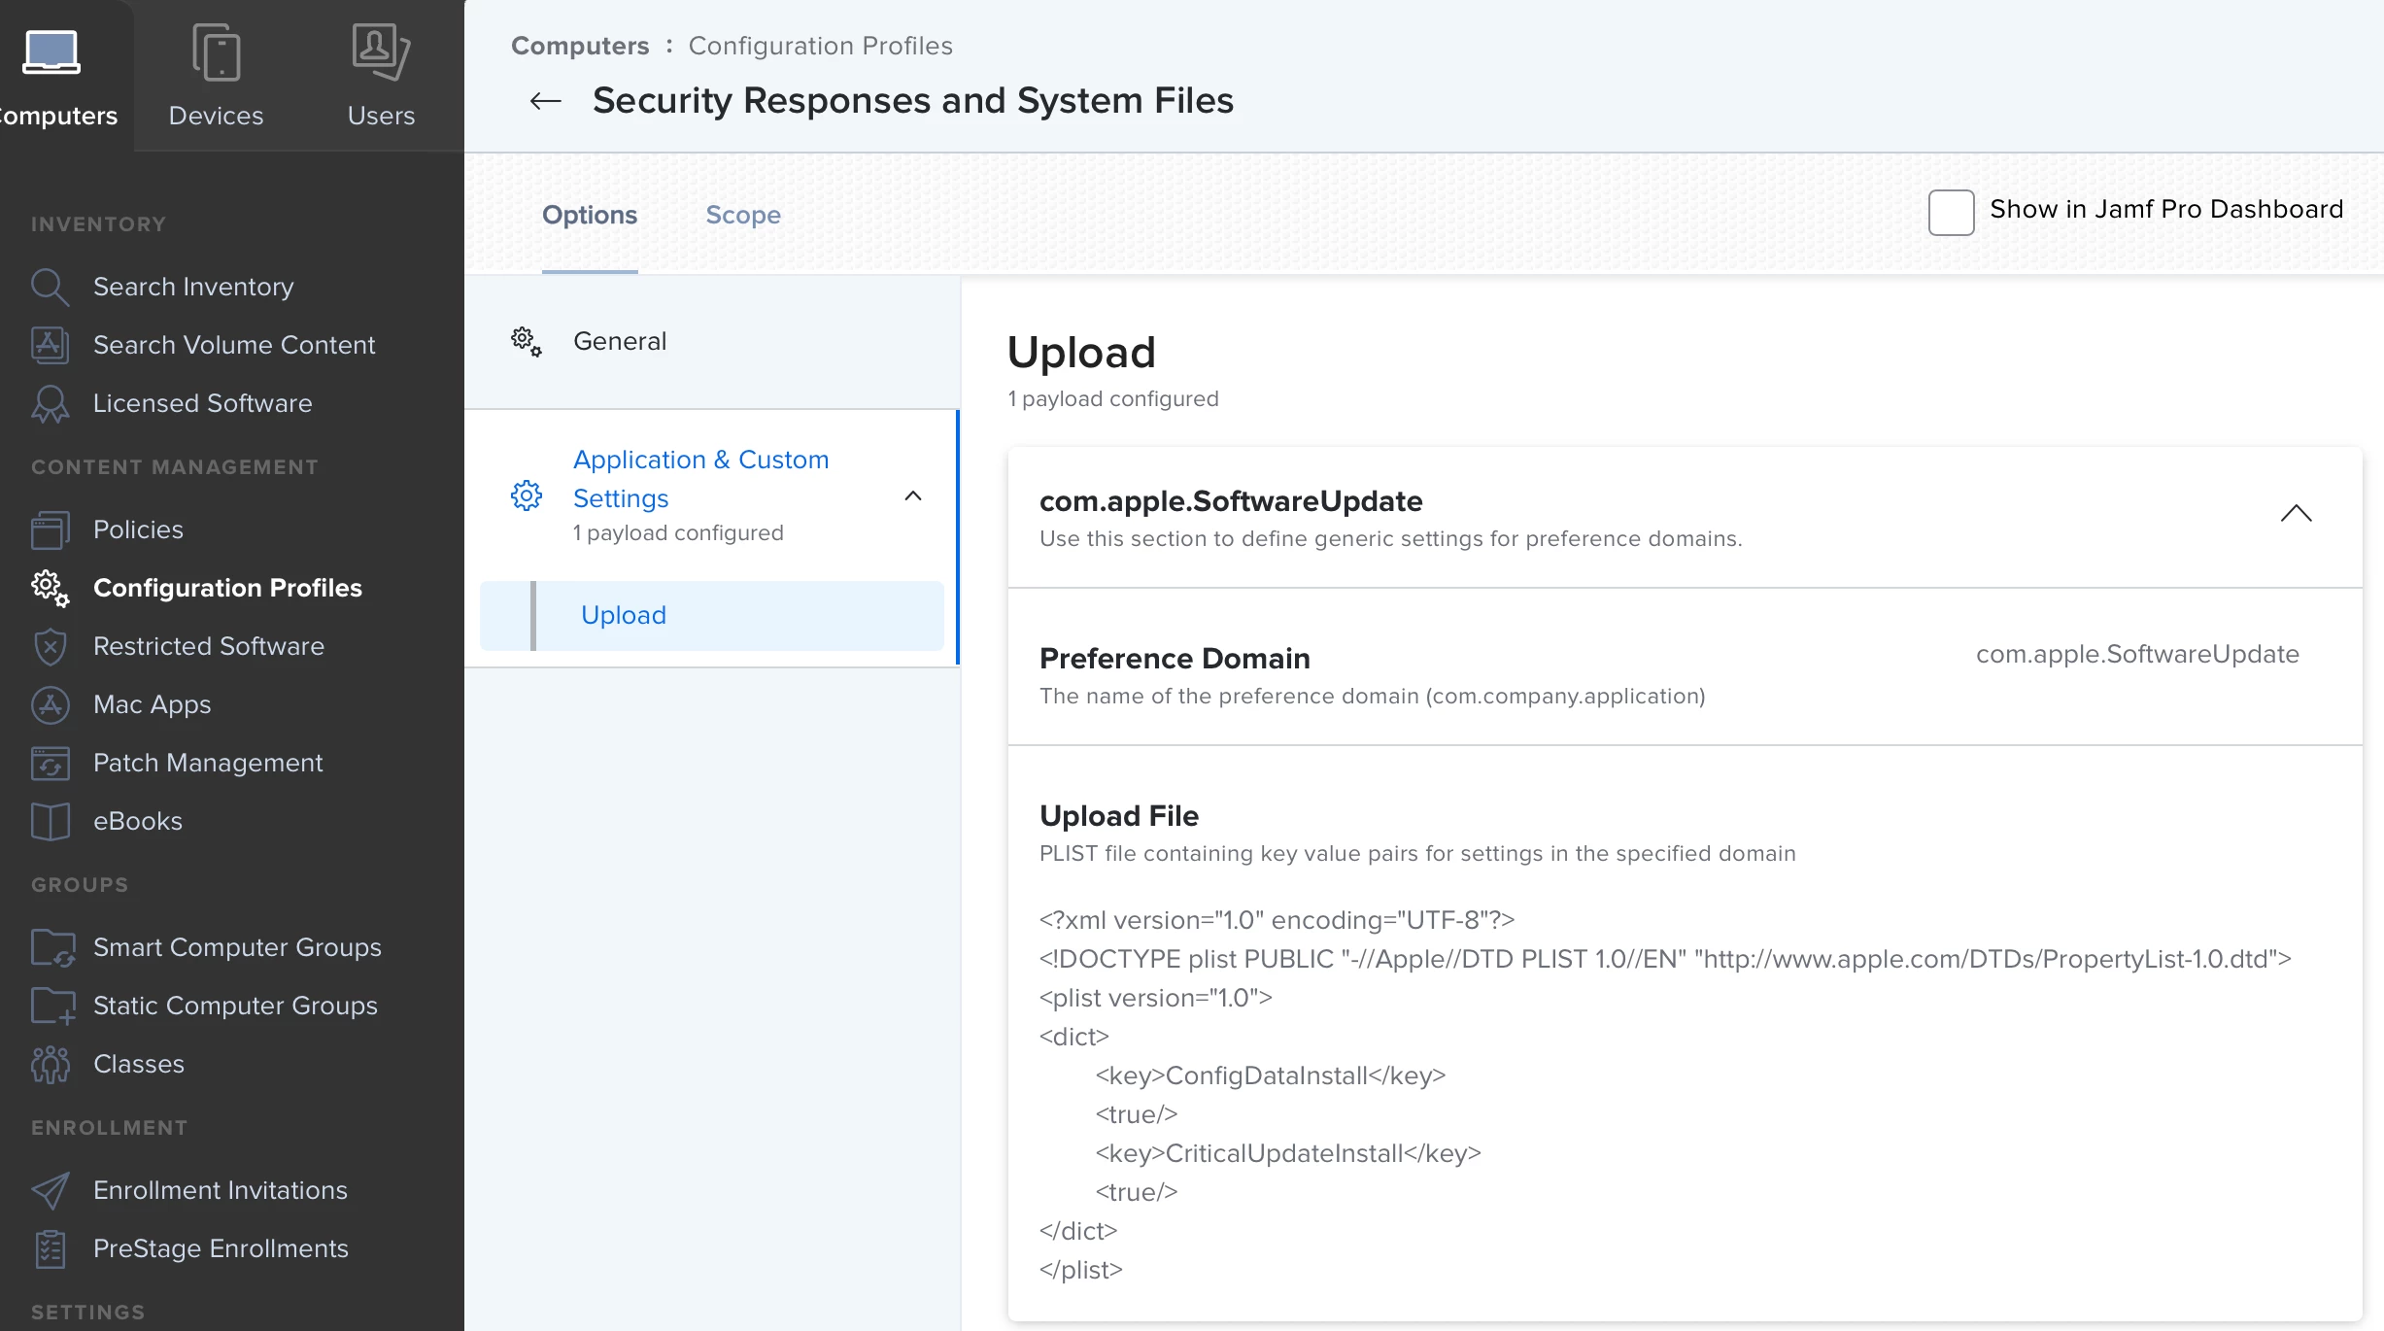Open Mac Apps link
The width and height of the screenshot is (2384, 1331).
pyautogui.click(x=153, y=705)
